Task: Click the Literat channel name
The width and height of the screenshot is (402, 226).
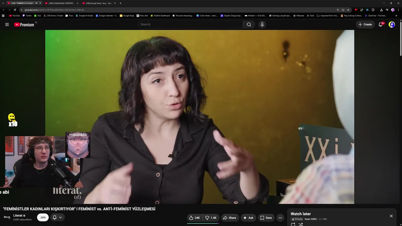Action: click(18, 216)
